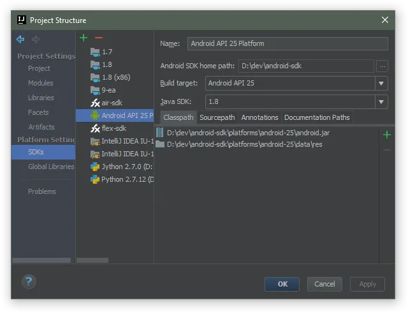Click the Python icon beside Jython 2.7.0
This screenshot has height=312, width=408.
tap(95, 167)
